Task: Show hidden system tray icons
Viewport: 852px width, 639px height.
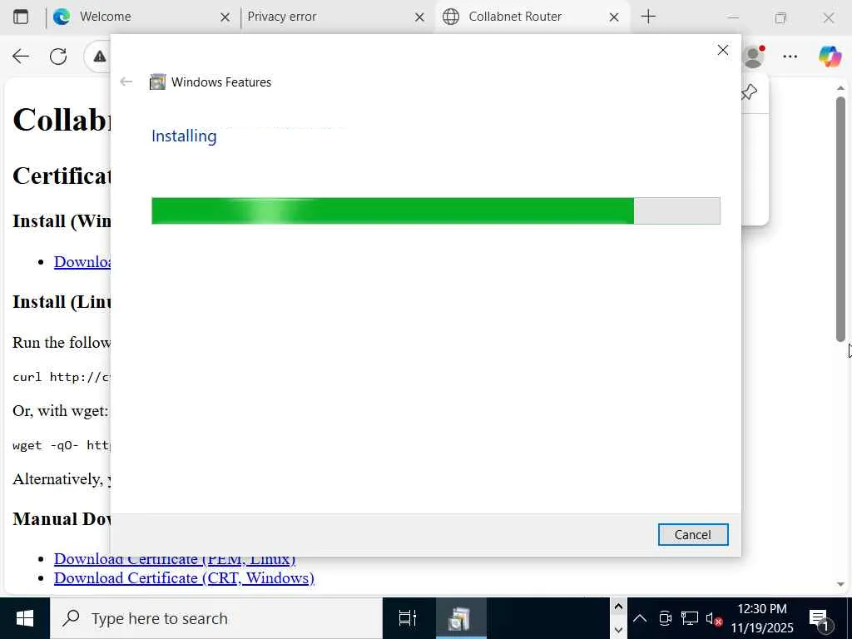Action: [x=640, y=618]
